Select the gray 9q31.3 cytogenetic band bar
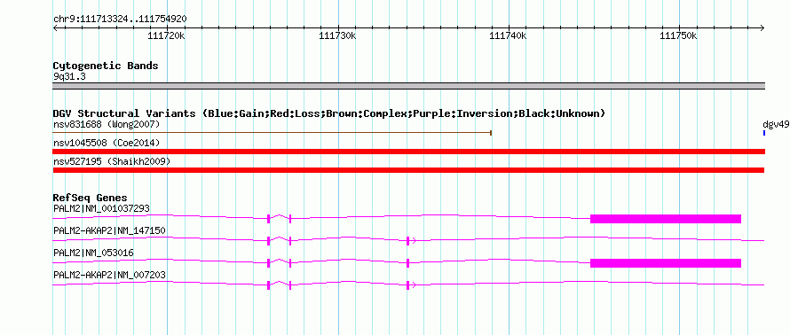 (408, 86)
